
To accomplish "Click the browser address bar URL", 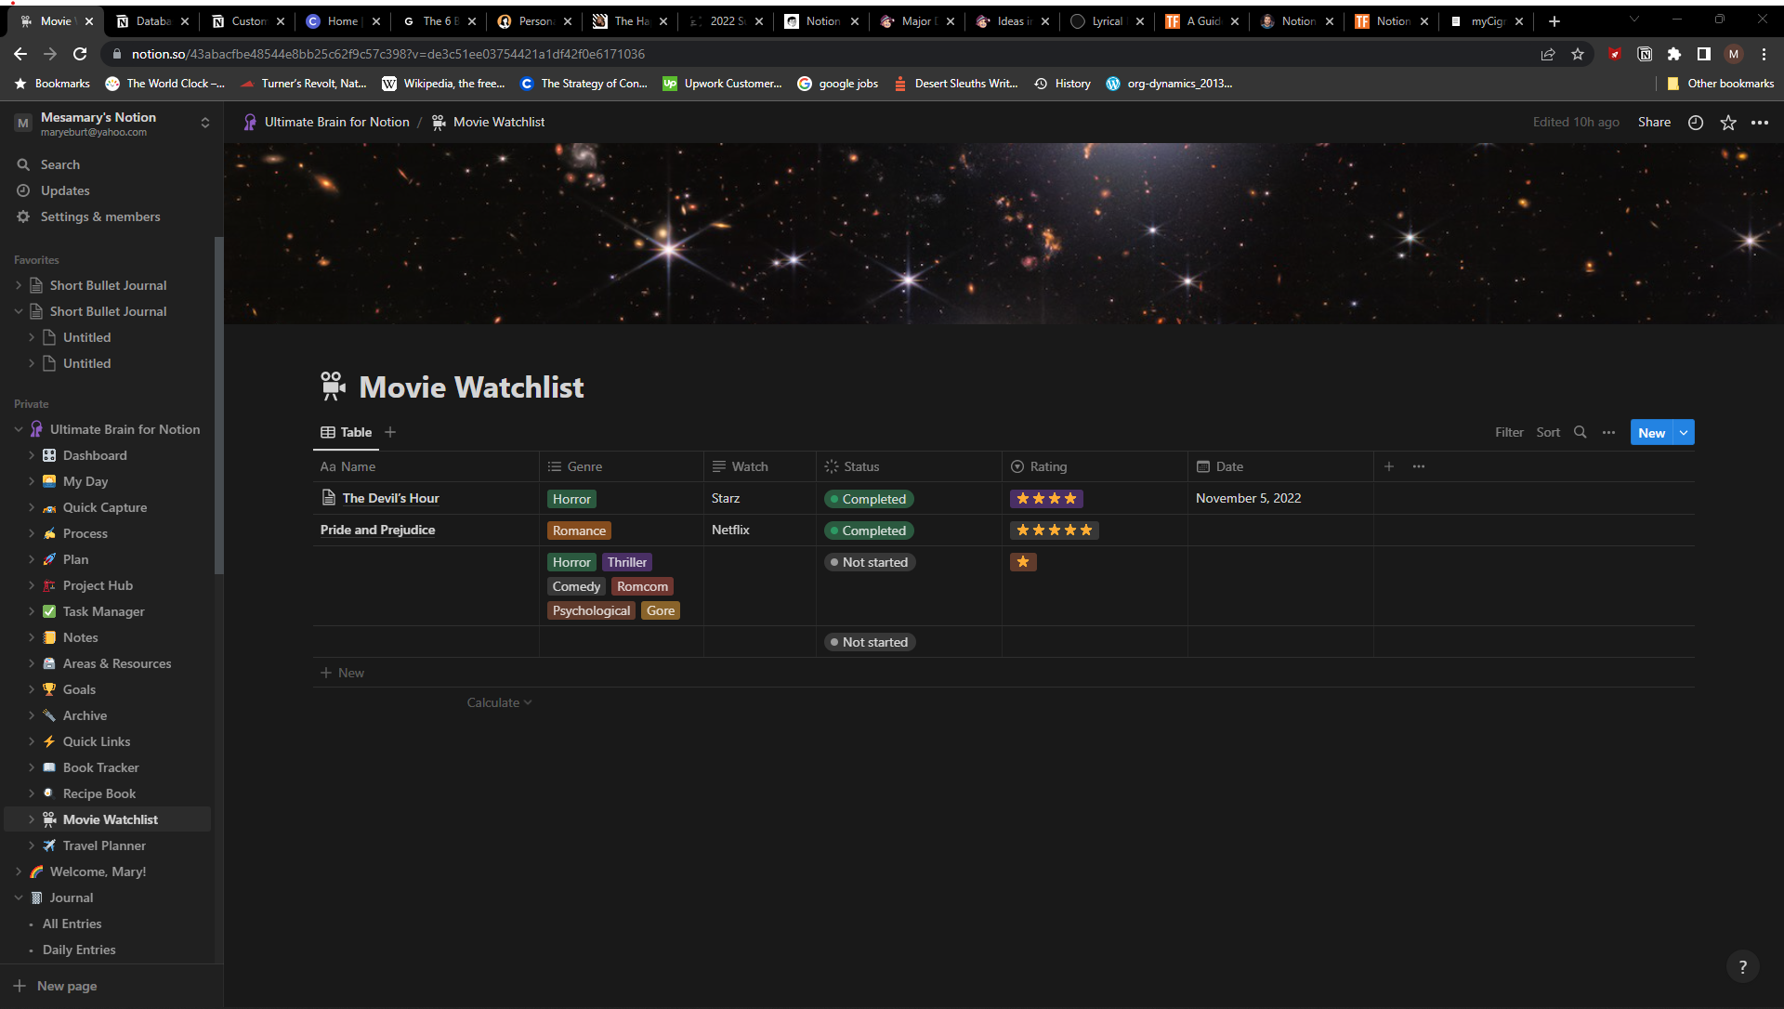I will tap(387, 54).
